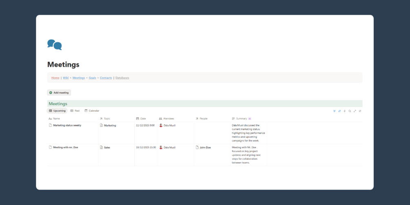Click page icon beside John Doe
The height and width of the screenshot is (205, 410).
click(197, 147)
